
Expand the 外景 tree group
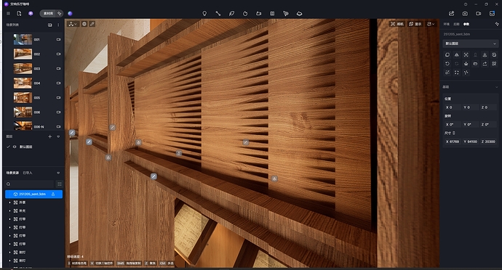click(x=9, y=202)
